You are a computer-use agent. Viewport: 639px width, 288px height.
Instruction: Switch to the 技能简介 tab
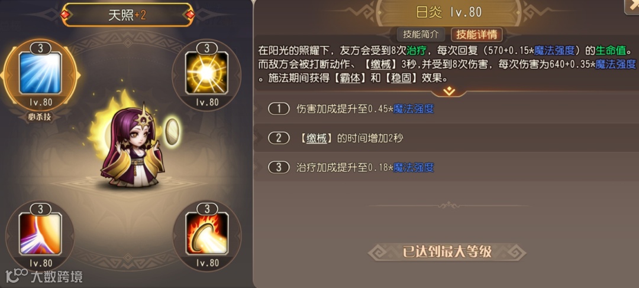[x=421, y=34]
